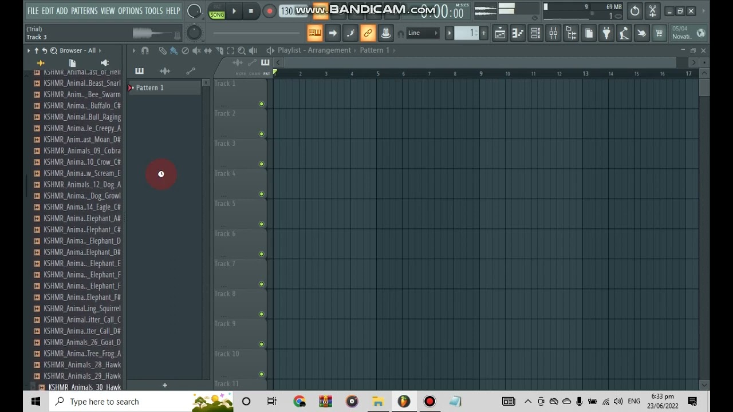
Task: Click the browser search magnifier icon
Action: (x=53, y=50)
